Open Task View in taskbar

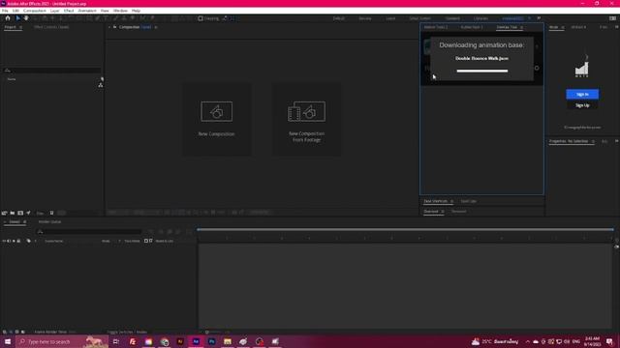click(116, 341)
